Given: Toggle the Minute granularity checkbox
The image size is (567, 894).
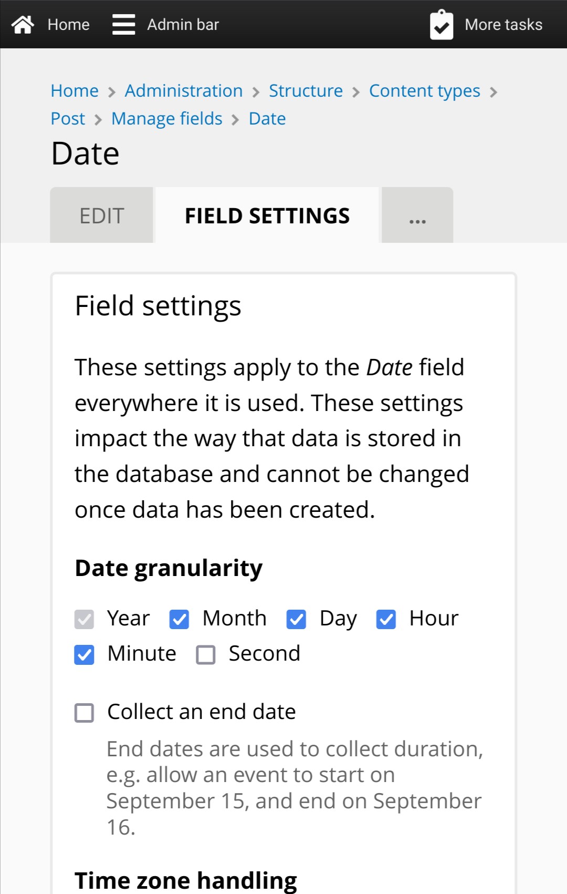Looking at the screenshot, I should coord(84,655).
